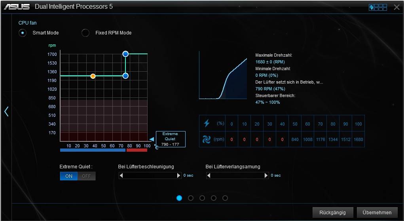Screen dimensions: 404x221
Task: Click the Der Lüfter setzt sich in Betrieb text
Action: click(x=289, y=82)
